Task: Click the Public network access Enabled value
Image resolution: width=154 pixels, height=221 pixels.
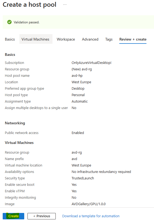Action: point(78,133)
